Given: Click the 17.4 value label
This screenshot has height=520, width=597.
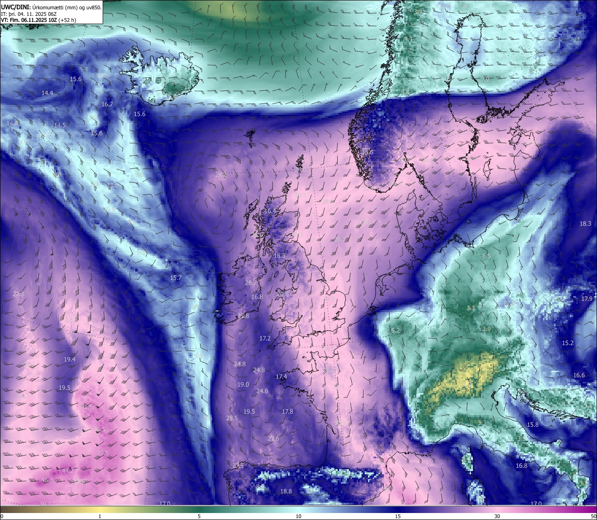Looking at the screenshot, I should click(x=281, y=377).
